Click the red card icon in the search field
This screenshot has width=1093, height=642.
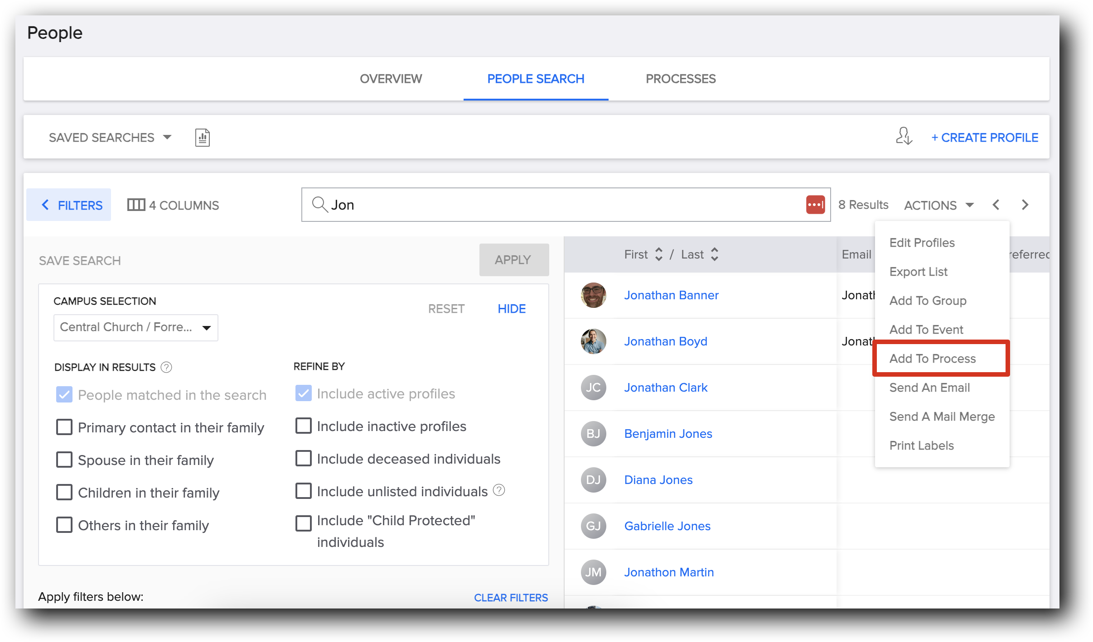coord(815,205)
